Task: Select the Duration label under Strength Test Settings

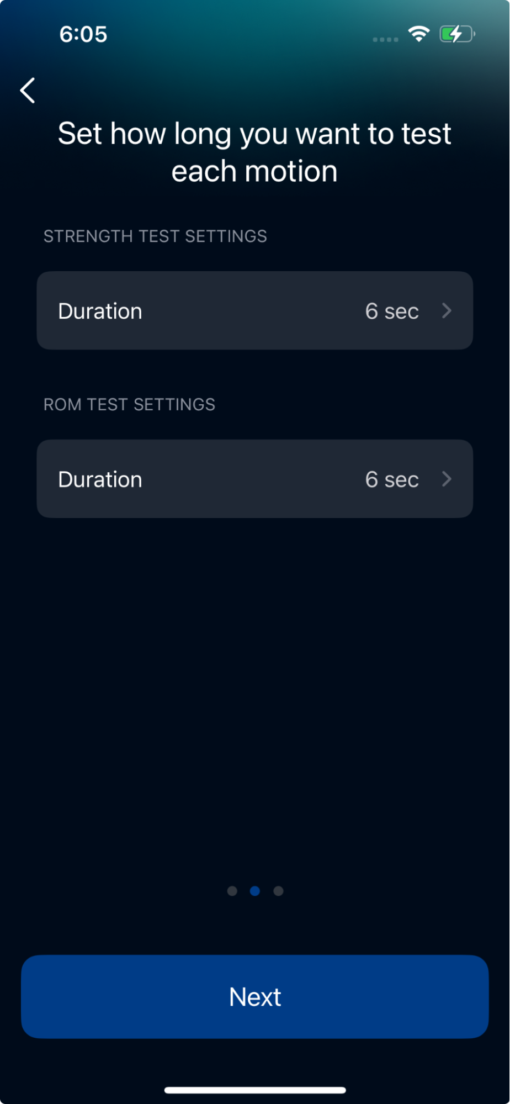Action: click(100, 311)
